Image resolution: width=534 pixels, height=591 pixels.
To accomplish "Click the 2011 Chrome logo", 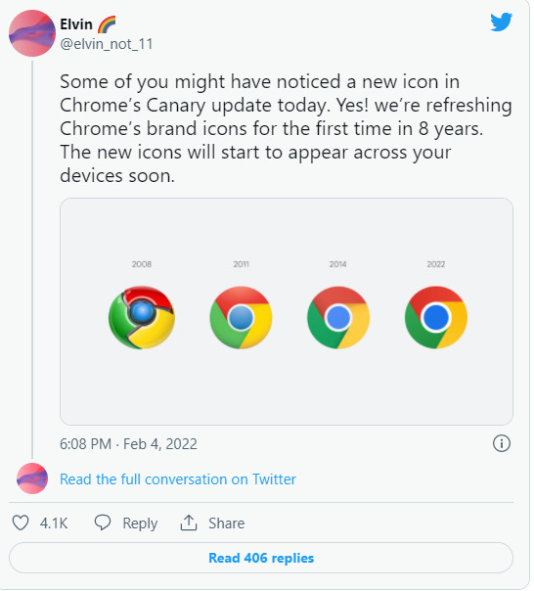I will 241,317.
